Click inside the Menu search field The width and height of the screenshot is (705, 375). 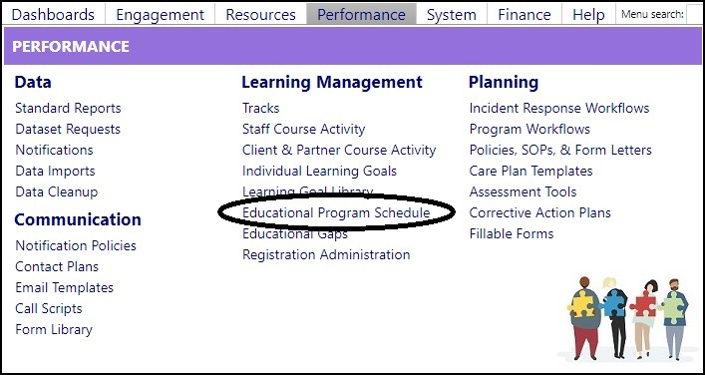pos(695,14)
